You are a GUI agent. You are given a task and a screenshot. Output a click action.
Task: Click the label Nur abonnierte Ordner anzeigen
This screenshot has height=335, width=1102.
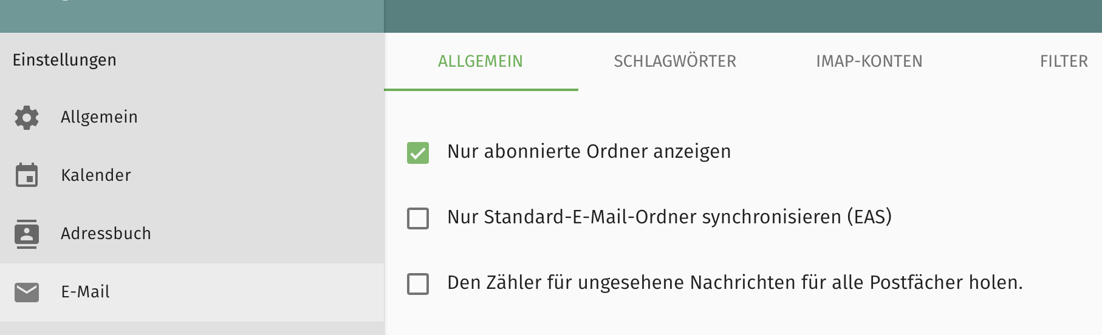coord(589,152)
